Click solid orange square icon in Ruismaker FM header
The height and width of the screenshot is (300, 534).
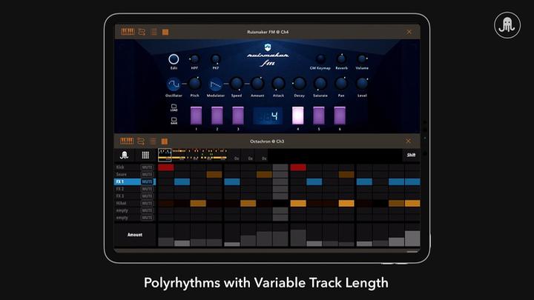165,33
